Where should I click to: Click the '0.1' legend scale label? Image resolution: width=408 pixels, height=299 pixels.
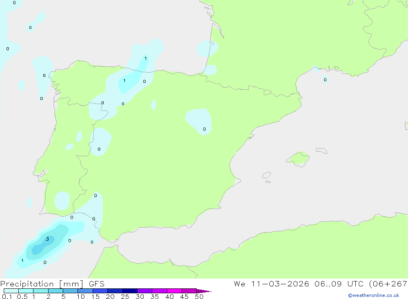pos(7,297)
